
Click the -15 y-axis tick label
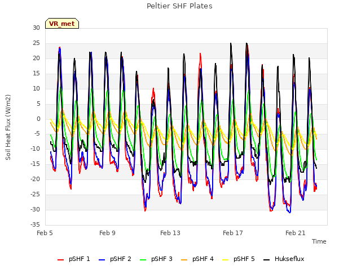pos(35,164)
